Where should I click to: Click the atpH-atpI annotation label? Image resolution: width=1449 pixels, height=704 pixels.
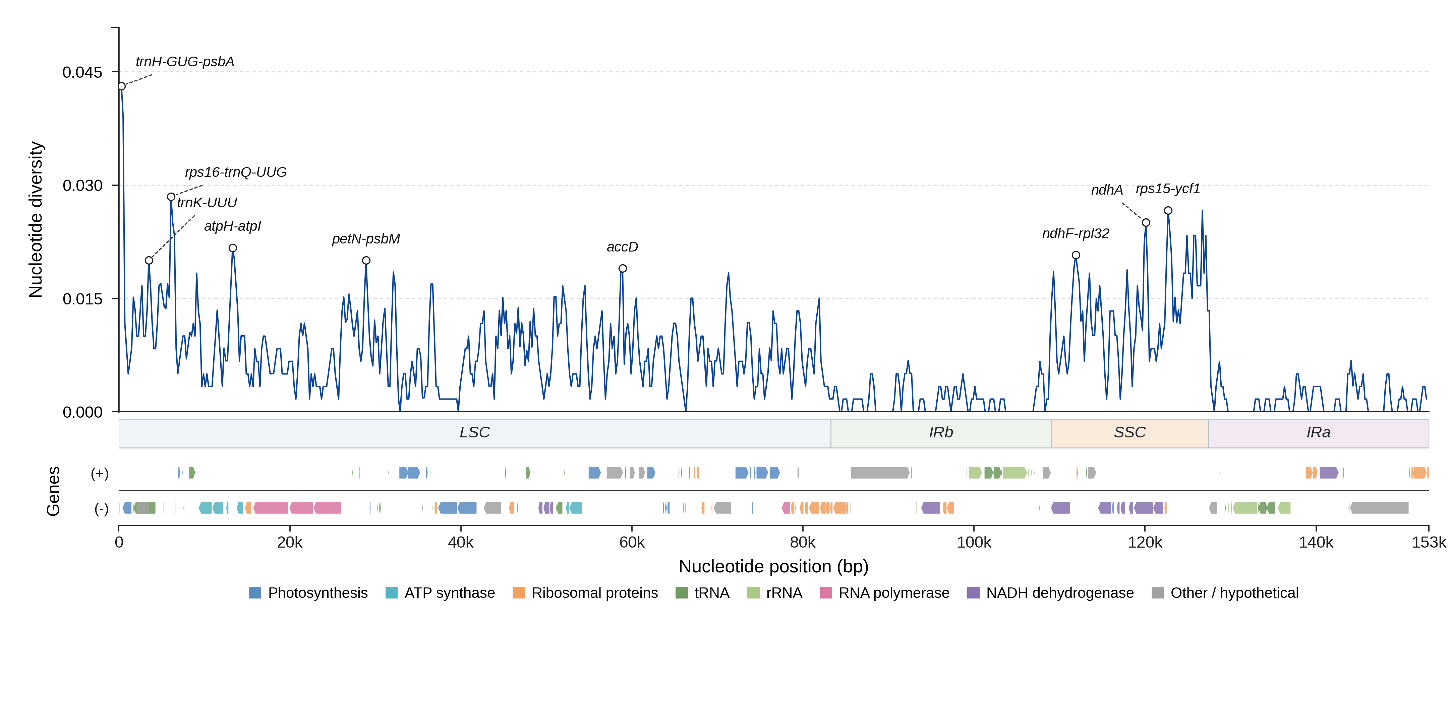tap(232, 226)
